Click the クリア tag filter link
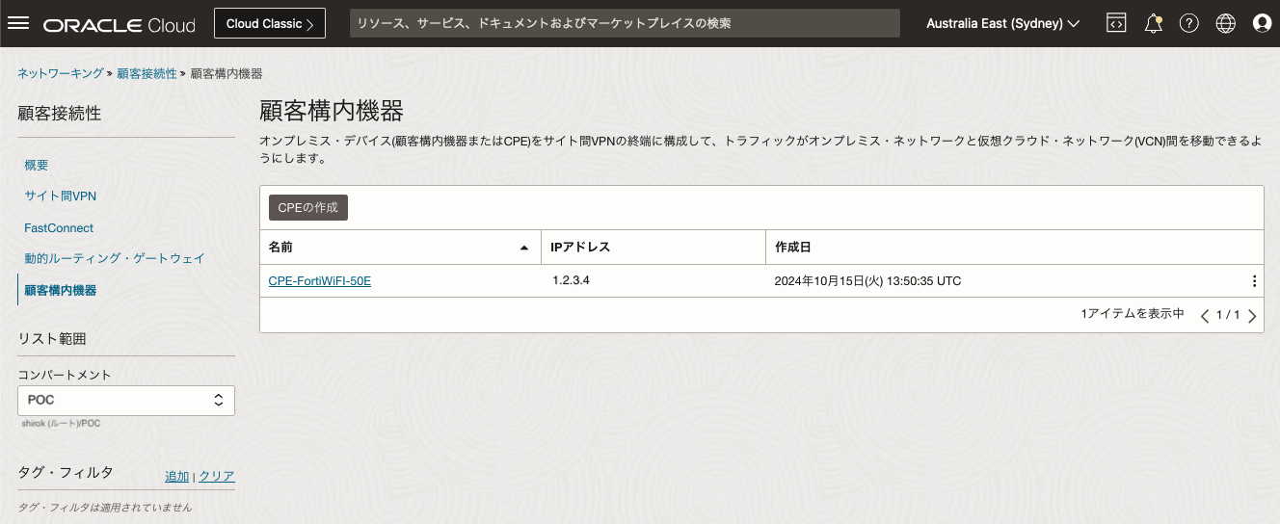 [217, 476]
